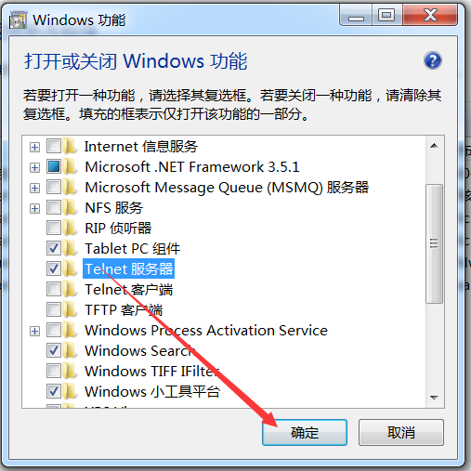Click the scrollbar down arrow
Viewport: 471px width, 471px height.
[434, 398]
